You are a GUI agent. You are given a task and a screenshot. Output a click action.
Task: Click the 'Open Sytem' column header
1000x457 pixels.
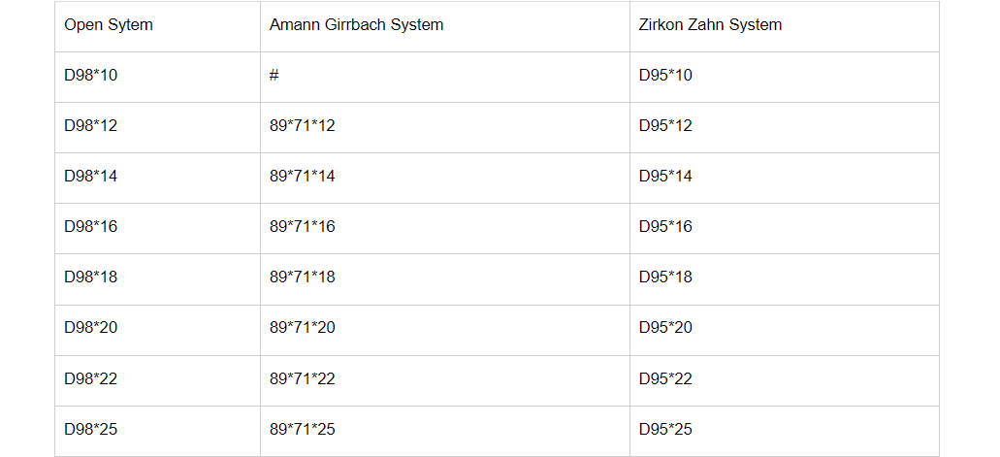[x=109, y=25]
